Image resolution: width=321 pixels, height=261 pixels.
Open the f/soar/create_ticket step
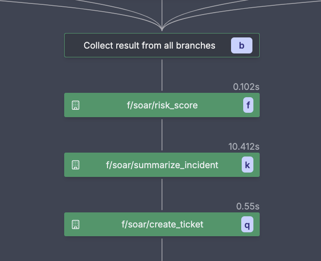162,225
